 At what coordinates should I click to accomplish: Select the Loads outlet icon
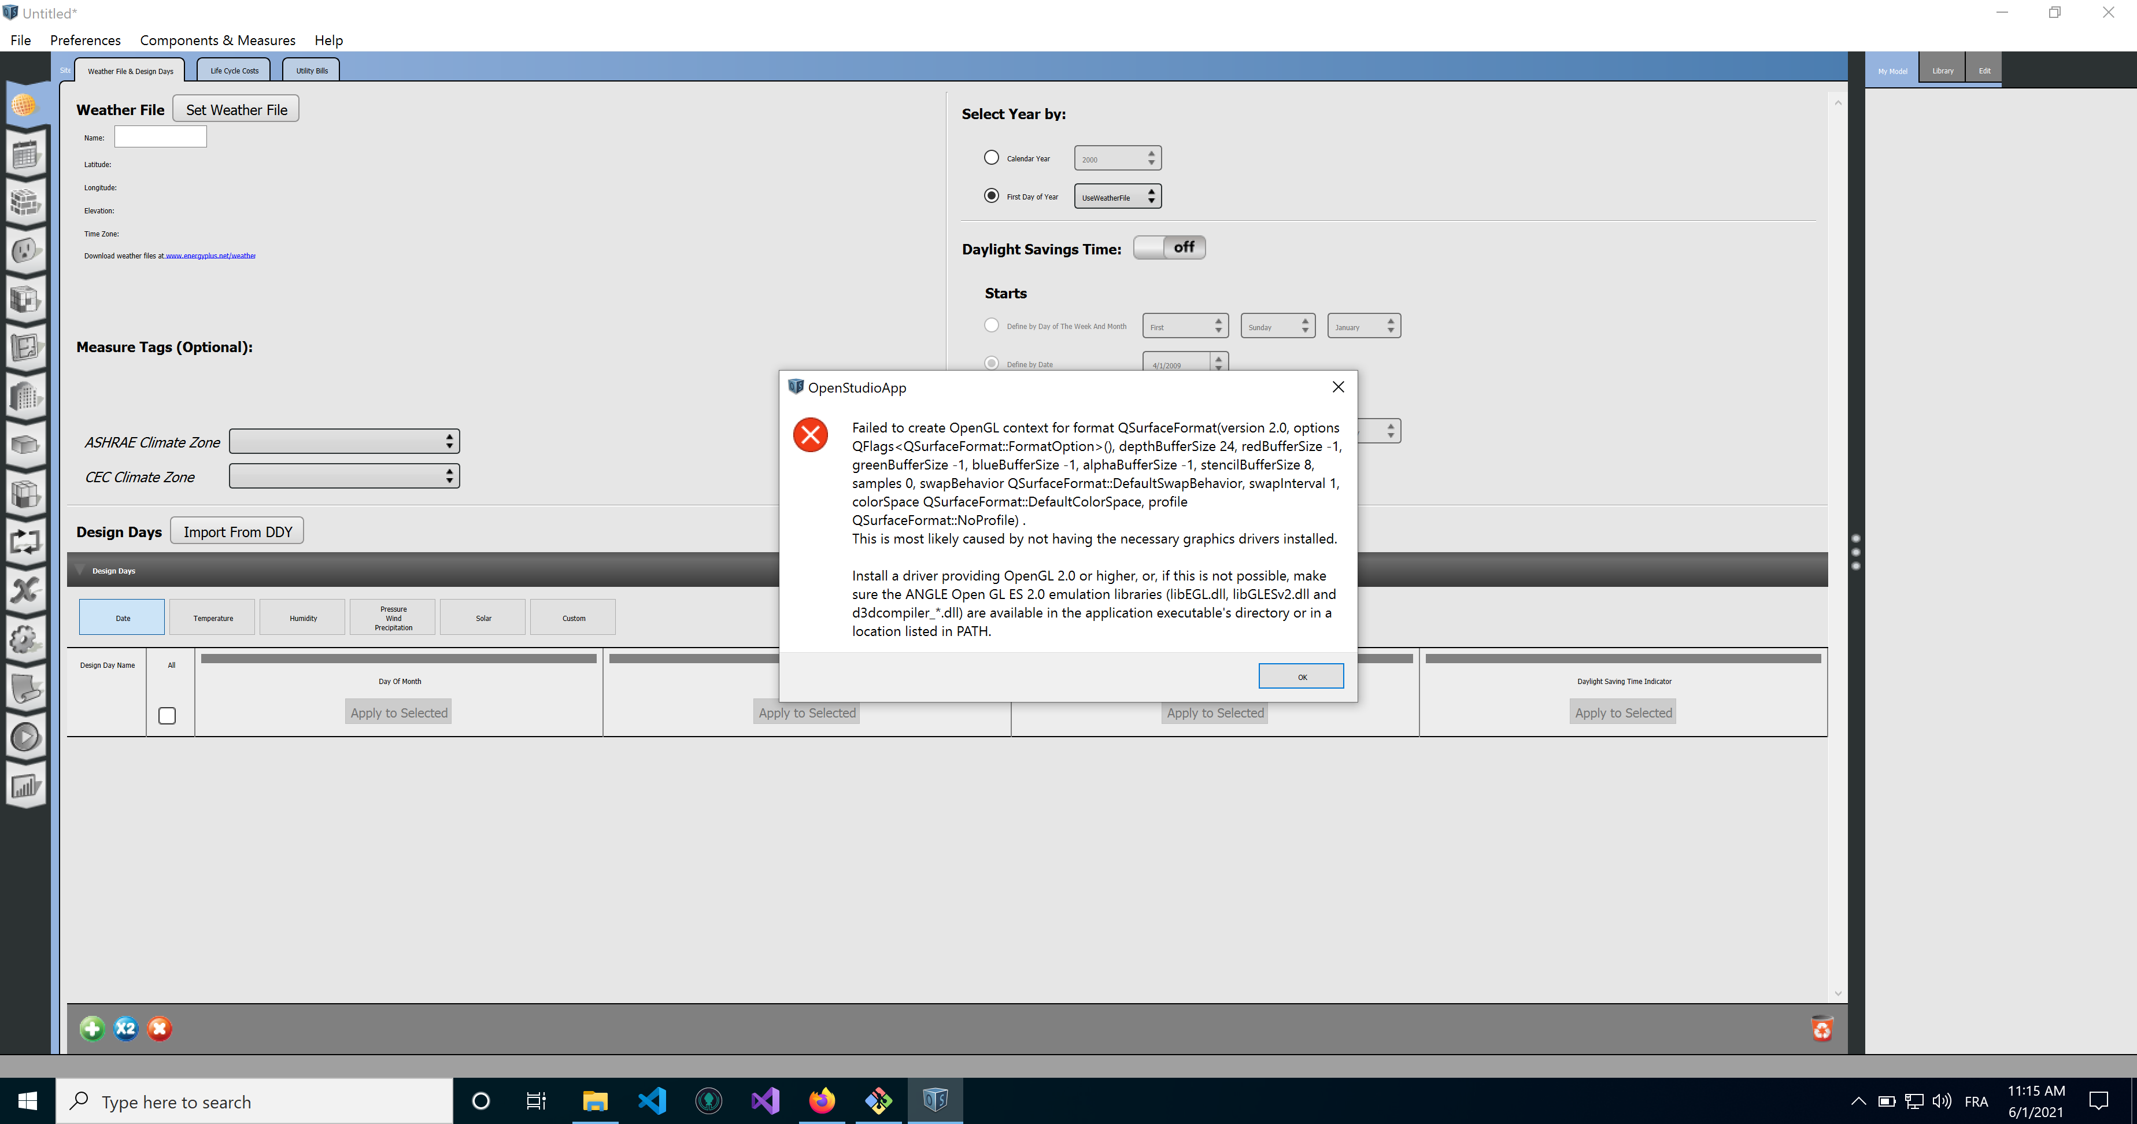(x=25, y=250)
